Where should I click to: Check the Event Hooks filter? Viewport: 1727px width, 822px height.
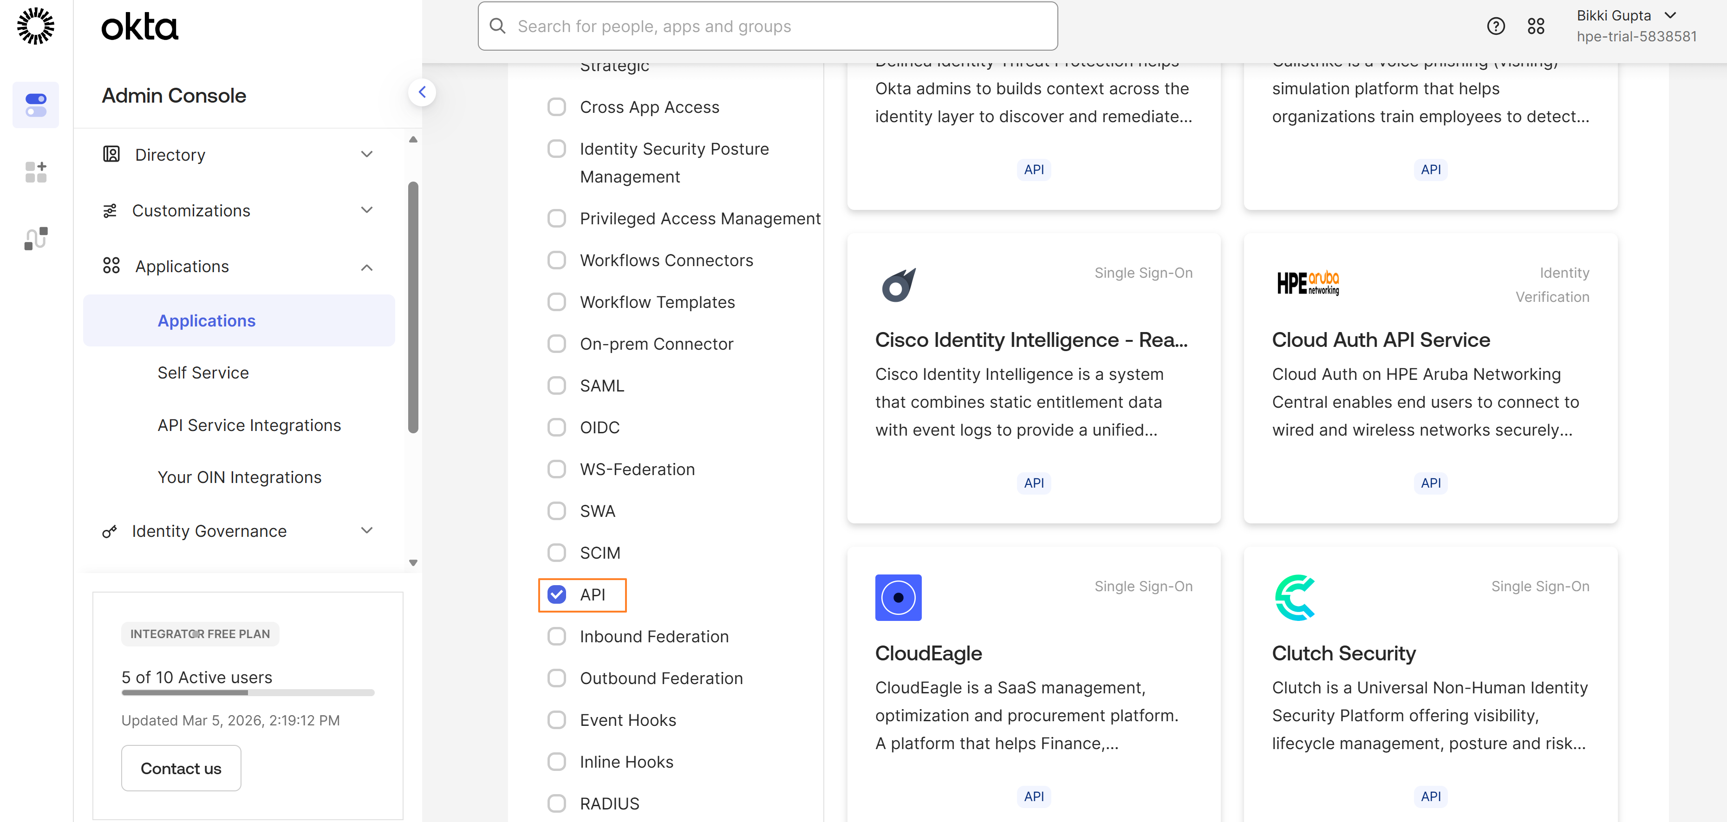(556, 720)
